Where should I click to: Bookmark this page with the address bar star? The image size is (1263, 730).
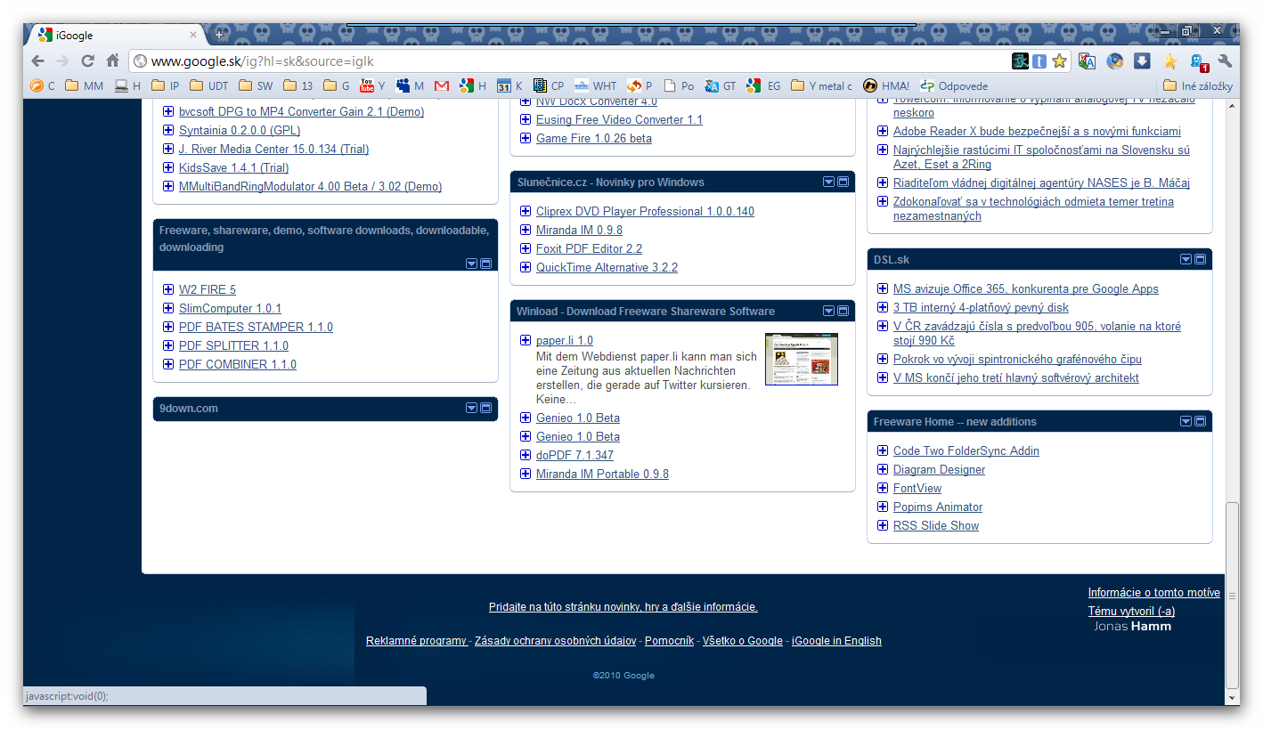tap(1059, 61)
